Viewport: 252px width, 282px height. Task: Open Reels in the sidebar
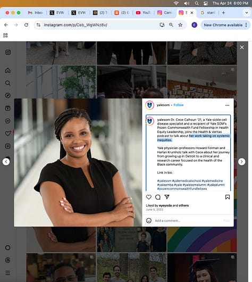[8, 108]
